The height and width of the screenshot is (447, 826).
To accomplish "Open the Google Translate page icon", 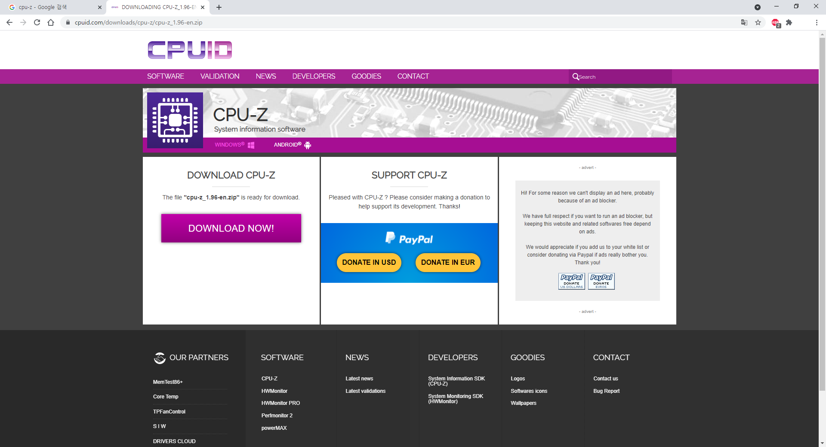I will pyautogui.click(x=744, y=22).
